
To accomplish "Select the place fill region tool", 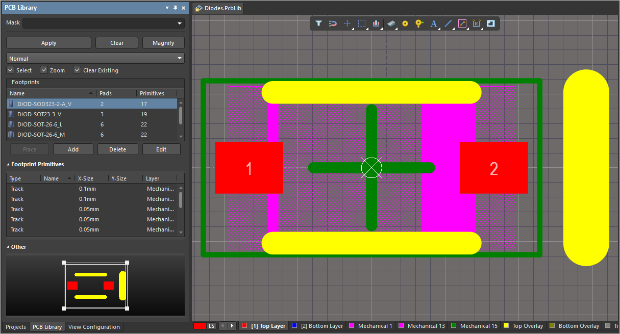I will [491, 23].
